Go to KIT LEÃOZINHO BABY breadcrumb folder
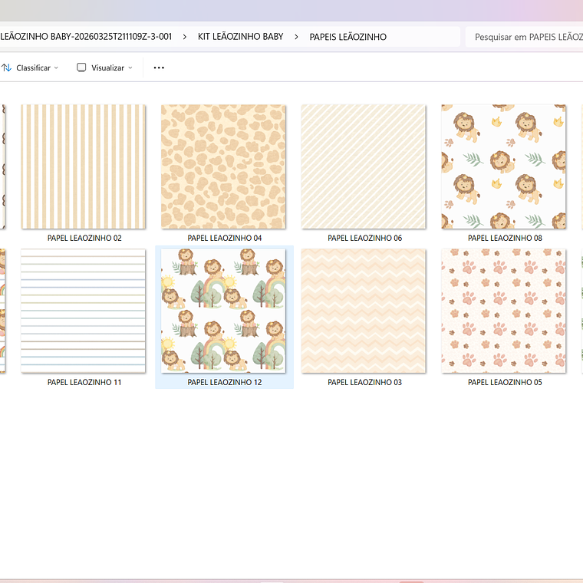This screenshot has width=583, height=583. 240,37
